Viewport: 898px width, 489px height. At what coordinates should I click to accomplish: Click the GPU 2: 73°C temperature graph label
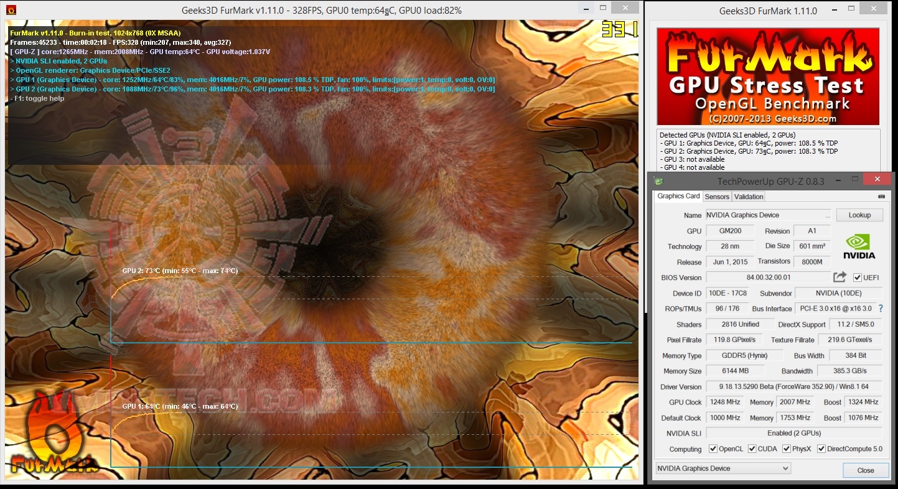tap(180, 271)
